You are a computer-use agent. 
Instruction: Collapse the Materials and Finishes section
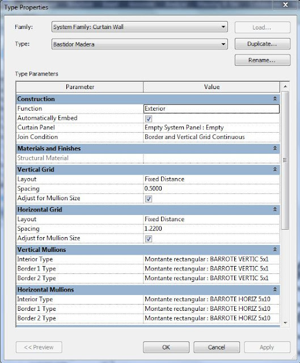tap(275, 148)
